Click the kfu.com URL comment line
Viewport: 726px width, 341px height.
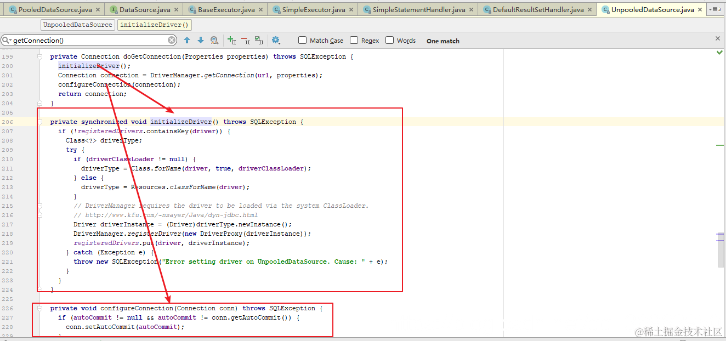(x=166, y=215)
